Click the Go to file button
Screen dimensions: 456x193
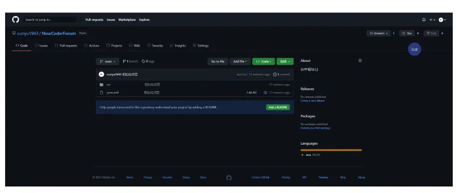218,61
